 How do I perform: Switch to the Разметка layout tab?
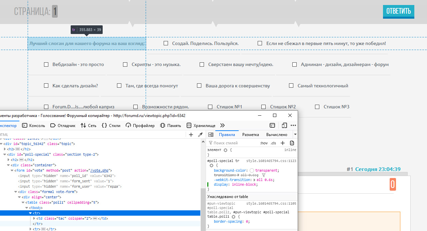pyautogui.click(x=251, y=135)
